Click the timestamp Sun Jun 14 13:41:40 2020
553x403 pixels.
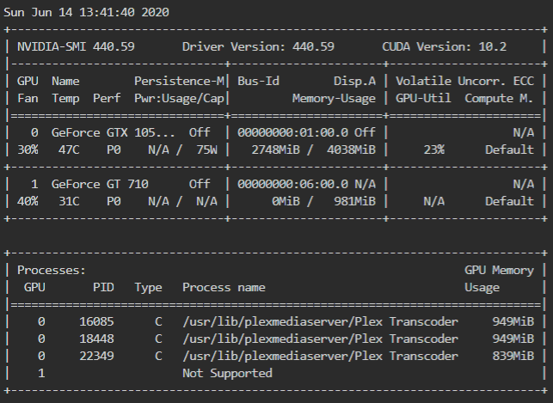point(86,13)
